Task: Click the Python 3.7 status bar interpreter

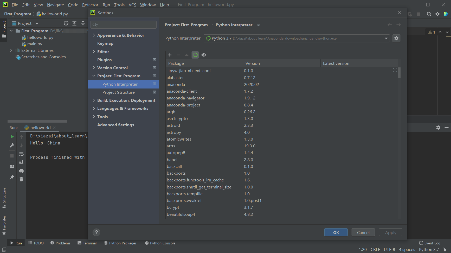Action: pos(429,249)
